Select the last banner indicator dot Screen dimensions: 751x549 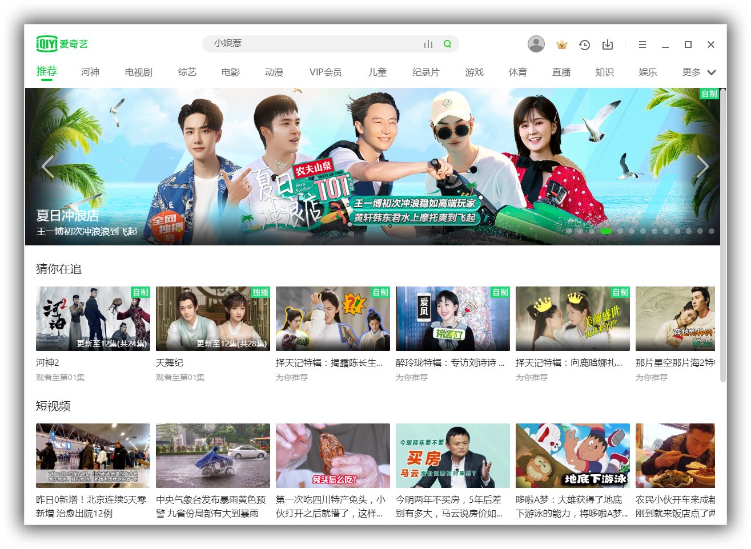(x=712, y=231)
